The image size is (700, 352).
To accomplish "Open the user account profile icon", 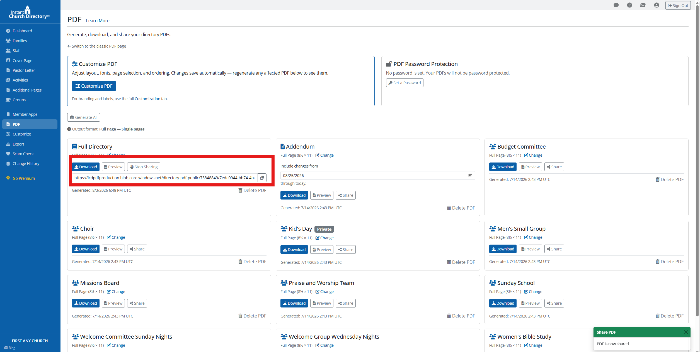I will pos(657,5).
